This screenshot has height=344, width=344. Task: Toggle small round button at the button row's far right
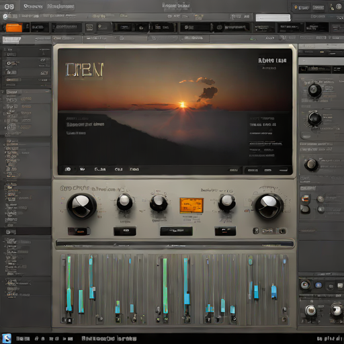click(x=283, y=231)
